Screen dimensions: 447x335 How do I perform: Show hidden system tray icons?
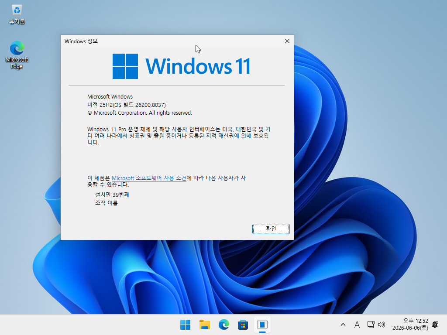[343, 325]
